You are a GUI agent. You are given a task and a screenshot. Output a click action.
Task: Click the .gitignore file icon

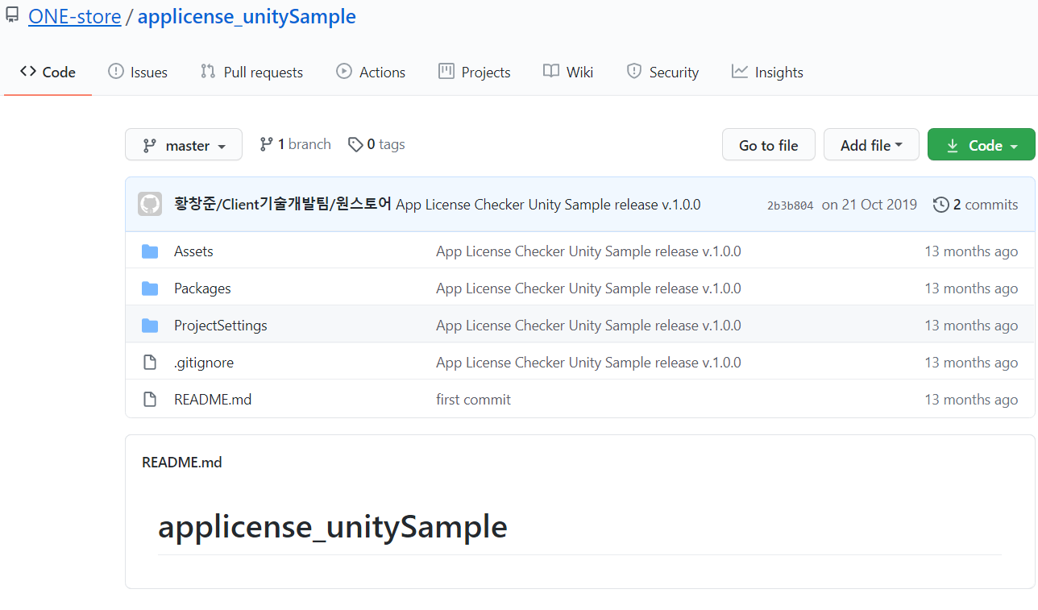point(150,363)
